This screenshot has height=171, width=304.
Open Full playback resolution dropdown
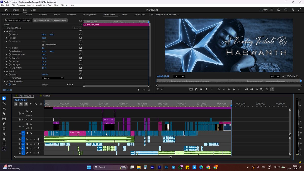275,76
